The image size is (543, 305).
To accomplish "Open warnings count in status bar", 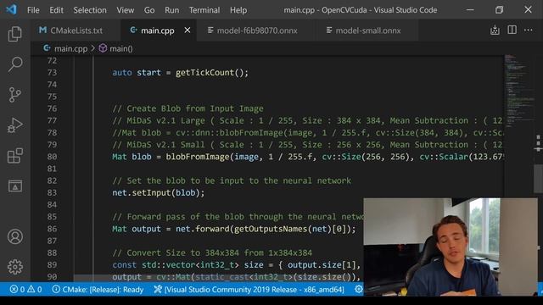I will click(35, 290).
